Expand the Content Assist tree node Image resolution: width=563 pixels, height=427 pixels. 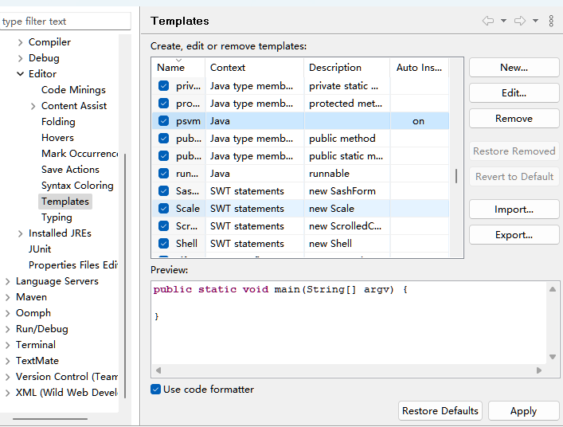(x=33, y=106)
